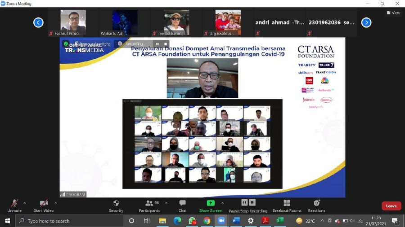Unmute the microphone
Viewport: 405px width, 227px height.
(14, 206)
